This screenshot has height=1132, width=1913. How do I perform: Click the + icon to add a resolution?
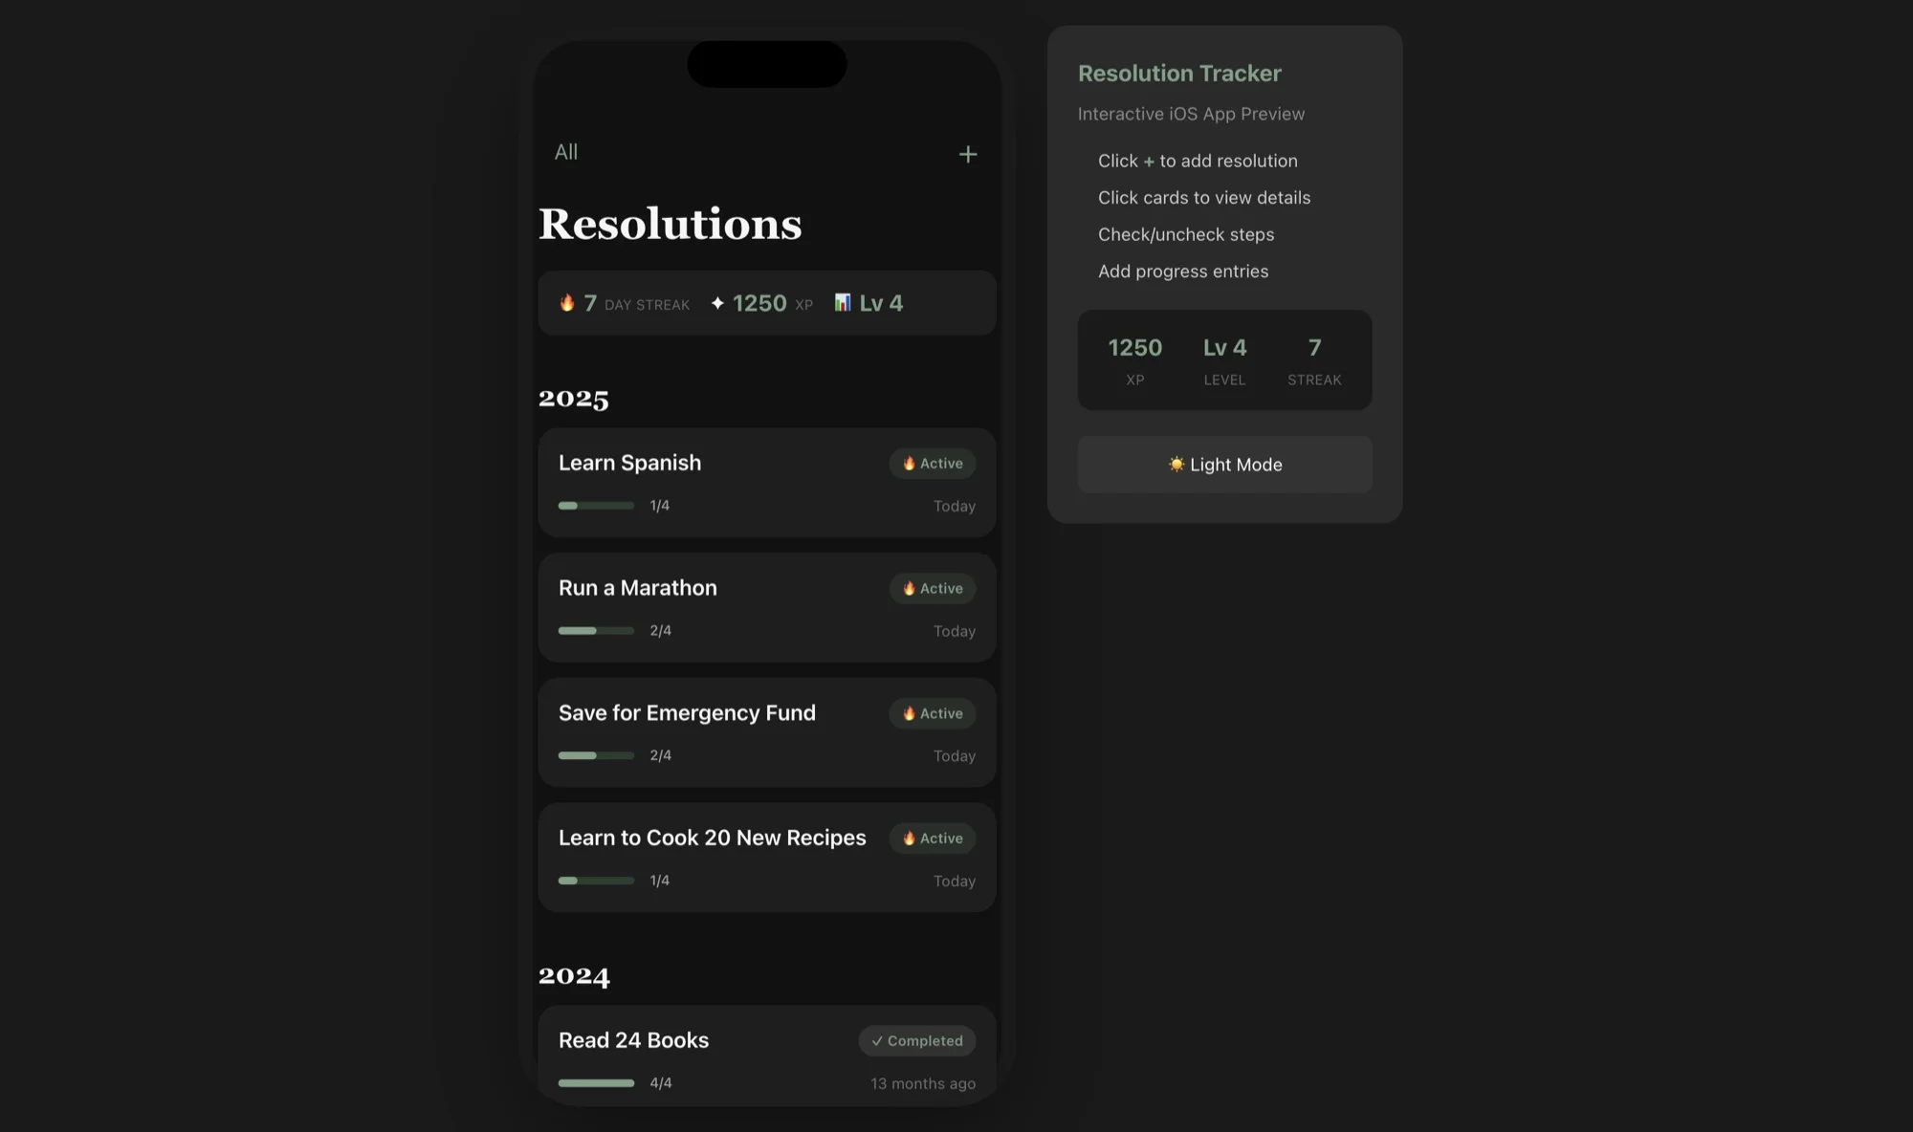968,154
